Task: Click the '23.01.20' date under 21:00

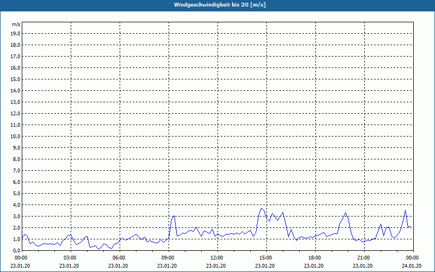Action: coord(363,266)
